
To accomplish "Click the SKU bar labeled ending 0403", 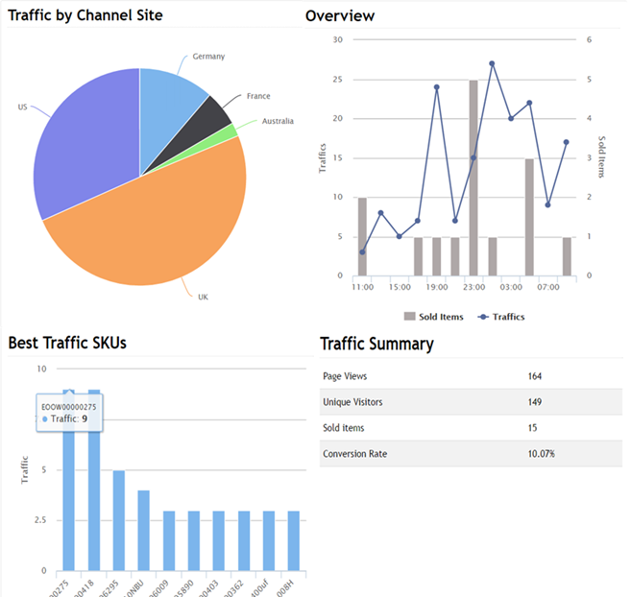I will click(219, 540).
